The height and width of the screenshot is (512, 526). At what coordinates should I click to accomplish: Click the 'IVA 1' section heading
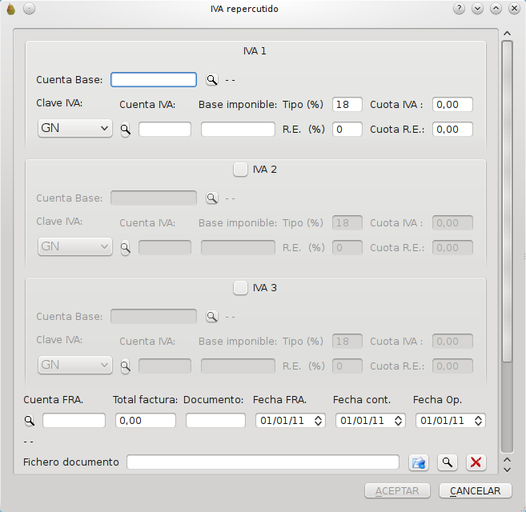tap(255, 51)
